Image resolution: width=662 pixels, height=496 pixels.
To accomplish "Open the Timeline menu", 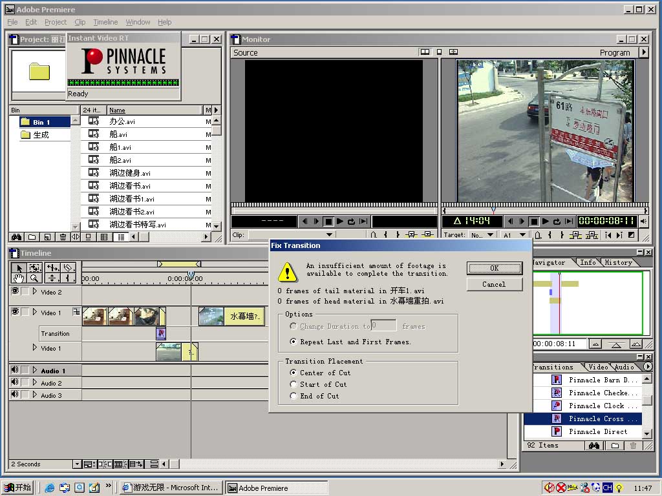I will click(105, 22).
